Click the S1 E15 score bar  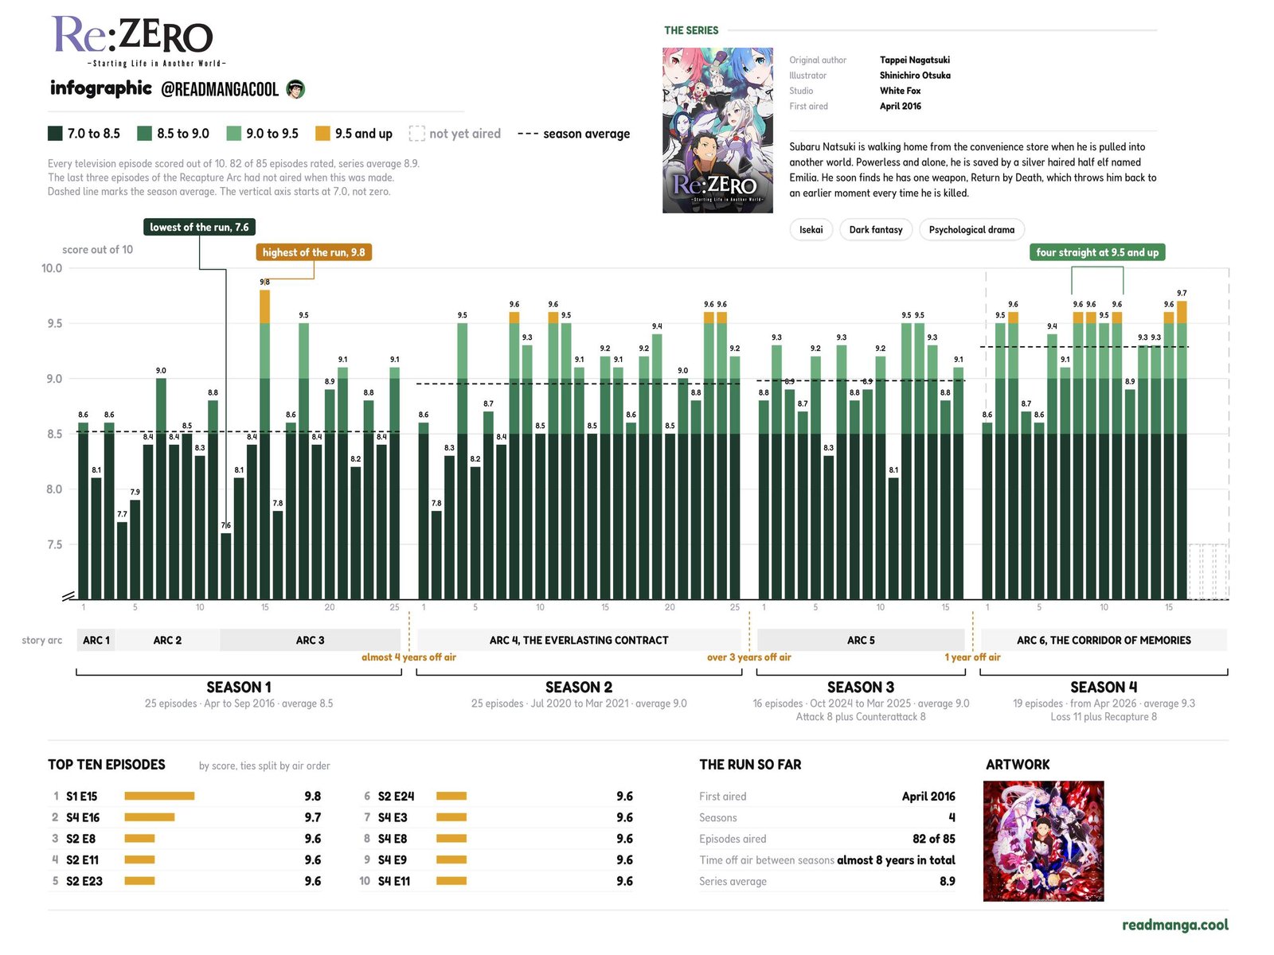coord(159,797)
